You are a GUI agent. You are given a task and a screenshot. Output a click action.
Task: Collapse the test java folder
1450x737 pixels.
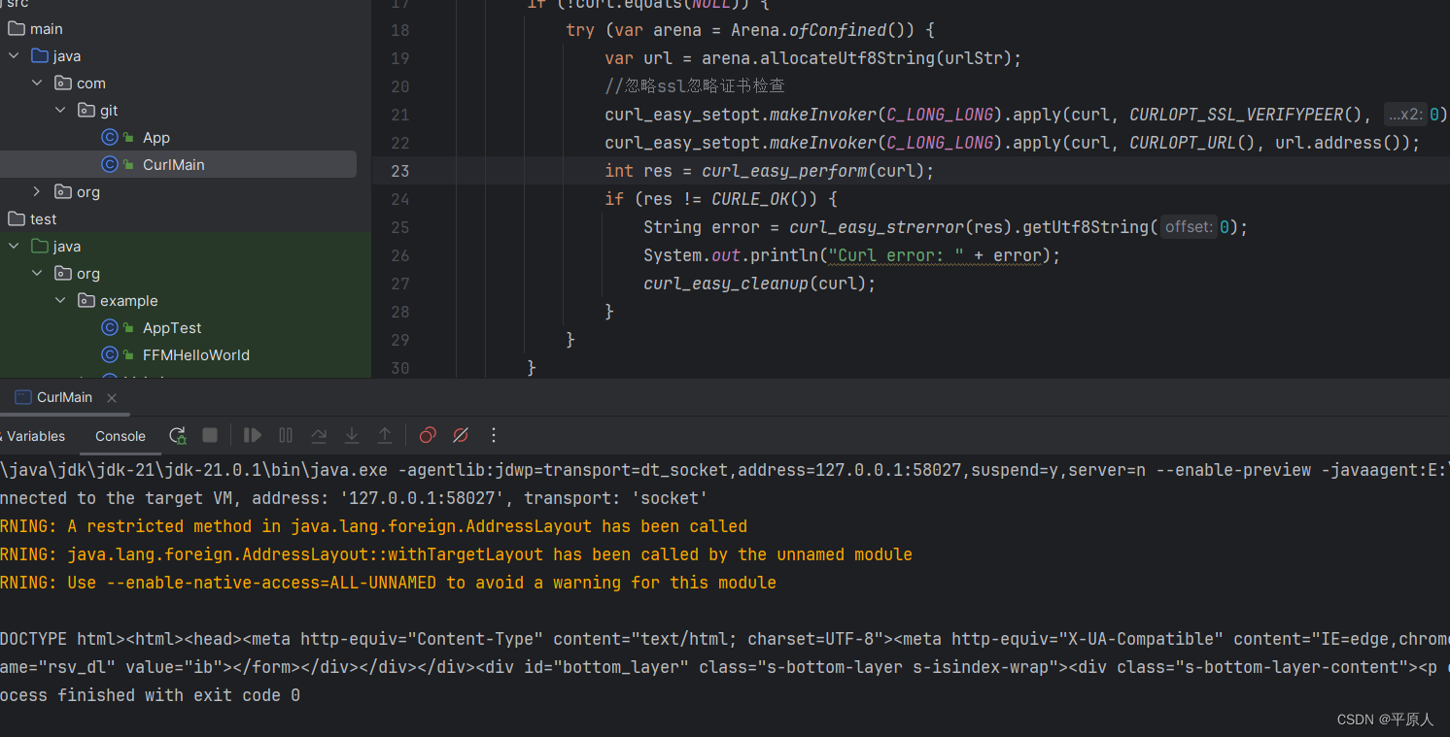pos(14,247)
